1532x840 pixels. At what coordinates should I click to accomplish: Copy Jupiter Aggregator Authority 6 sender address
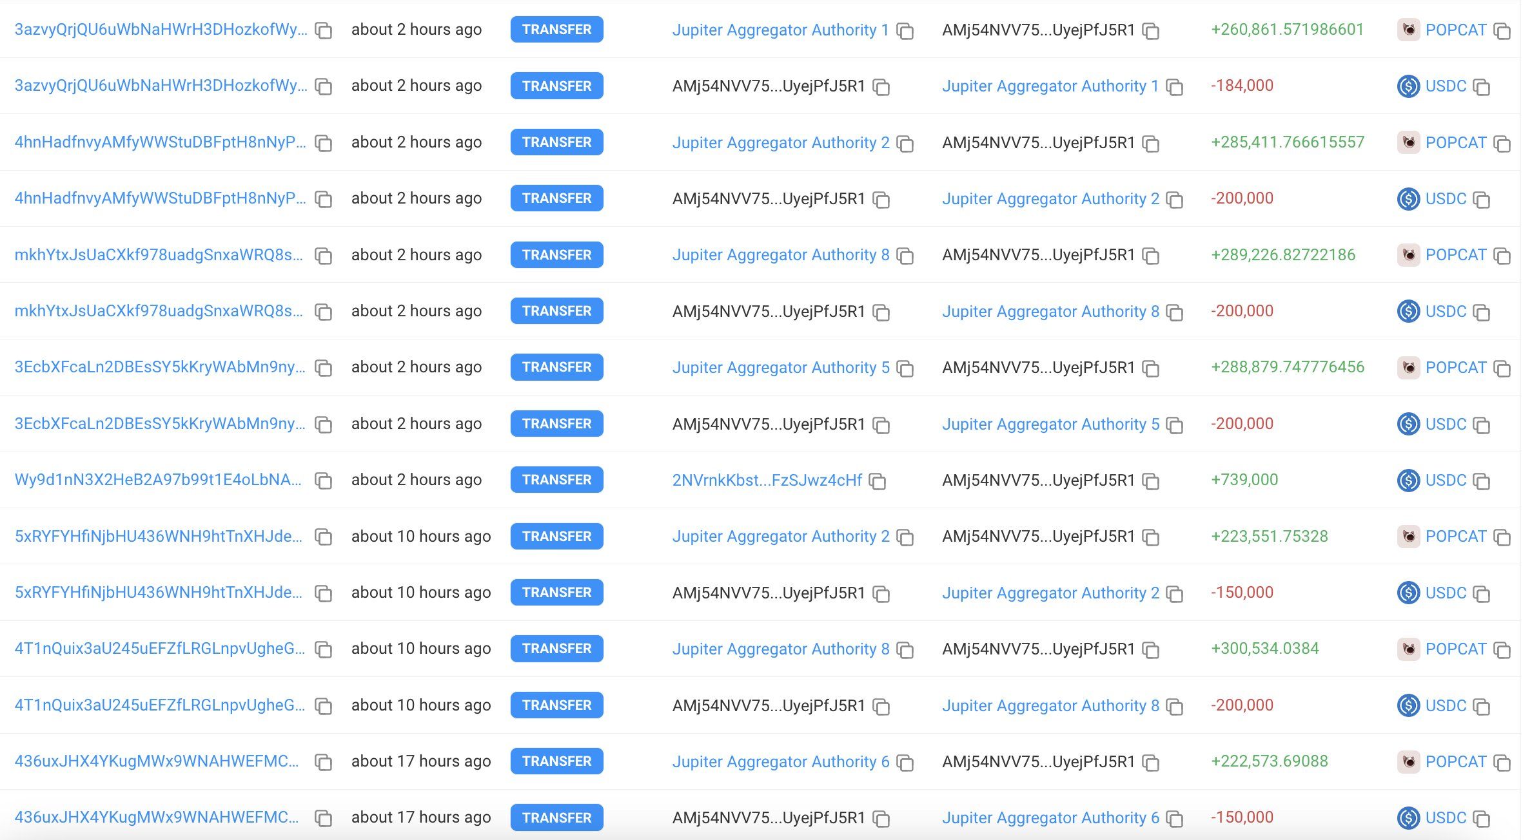[x=905, y=762]
